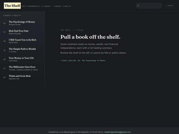The width and height of the screenshot is (179, 134).
Task: Click the Pull a book off the shelf heading
Action: pyautogui.click(x=90, y=37)
